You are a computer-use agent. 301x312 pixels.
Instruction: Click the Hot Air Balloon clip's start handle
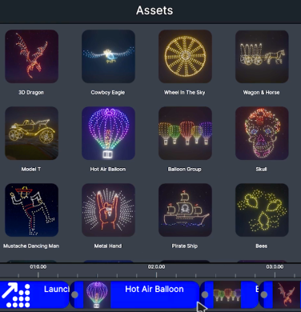75,294
